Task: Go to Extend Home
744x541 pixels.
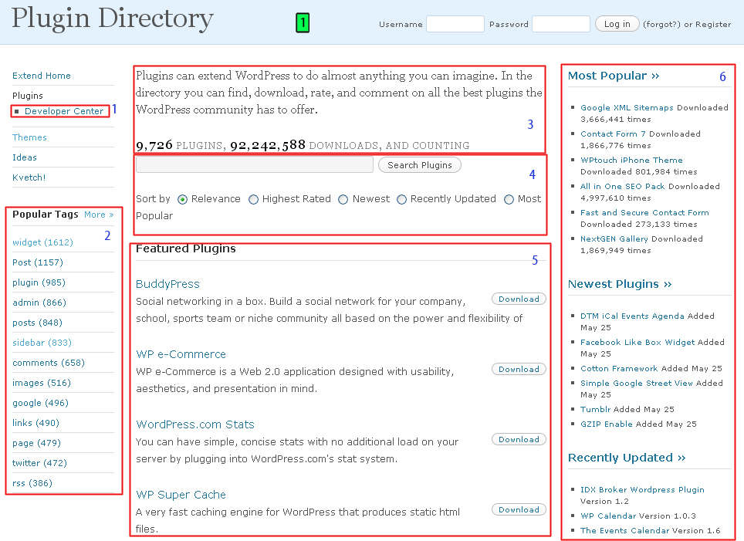Action: click(x=41, y=76)
